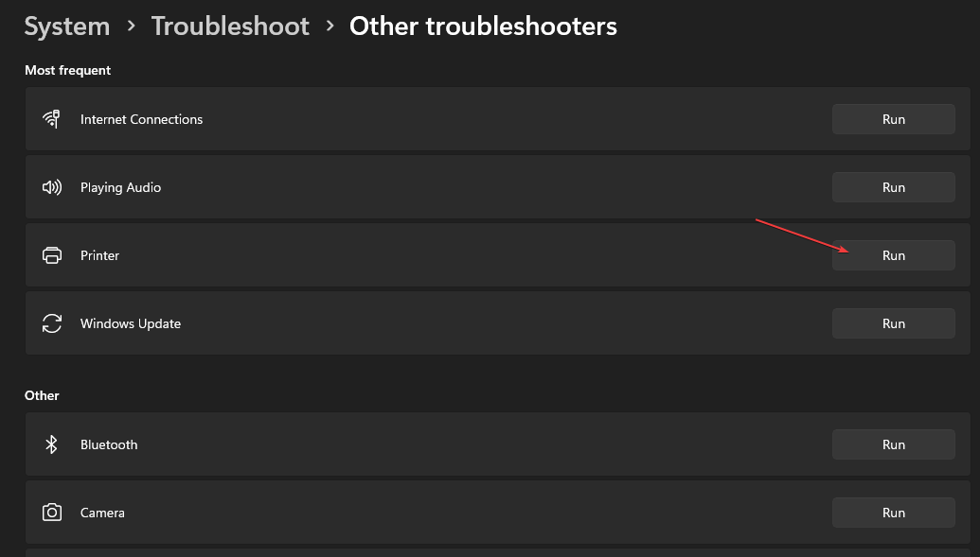Click the Windows Update sync arrows icon
The width and height of the screenshot is (980, 557).
(x=52, y=323)
